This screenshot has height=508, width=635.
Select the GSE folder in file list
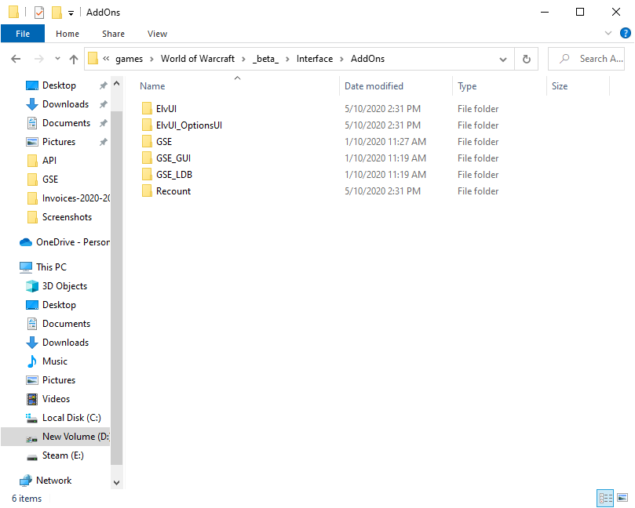[x=164, y=142]
